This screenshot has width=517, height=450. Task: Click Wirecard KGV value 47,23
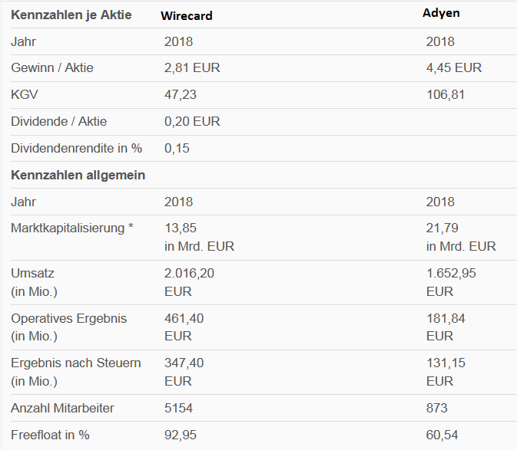[x=181, y=95]
